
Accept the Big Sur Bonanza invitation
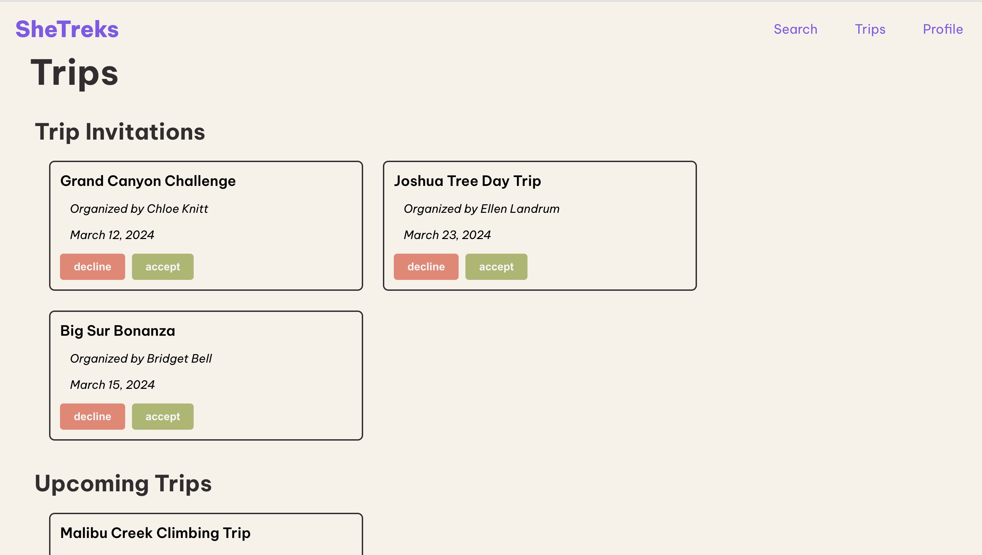click(163, 417)
